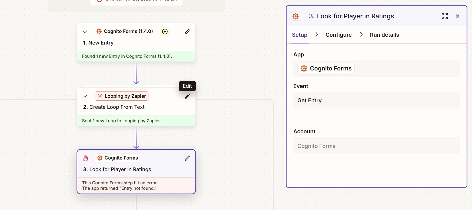Click 'Found 1 new Entry' status message
Screen dimensions: 472x210
[127, 56]
